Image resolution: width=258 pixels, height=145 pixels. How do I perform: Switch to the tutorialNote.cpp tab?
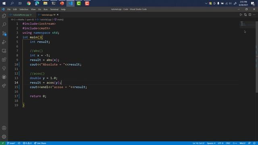point(21,15)
